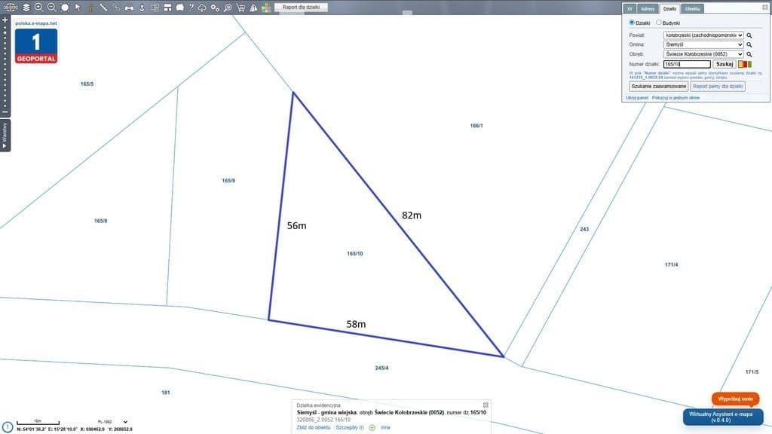
Task: Click the yellow-red-green color swatch
Action: coord(745,64)
